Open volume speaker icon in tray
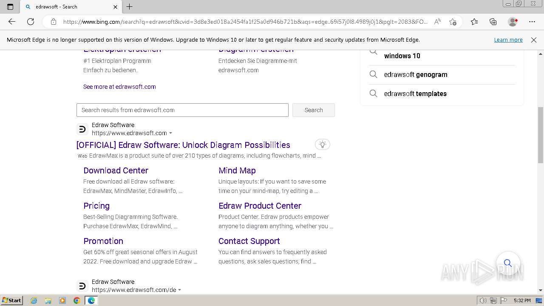The image size is (544, 306). click(x=483, y=300)
